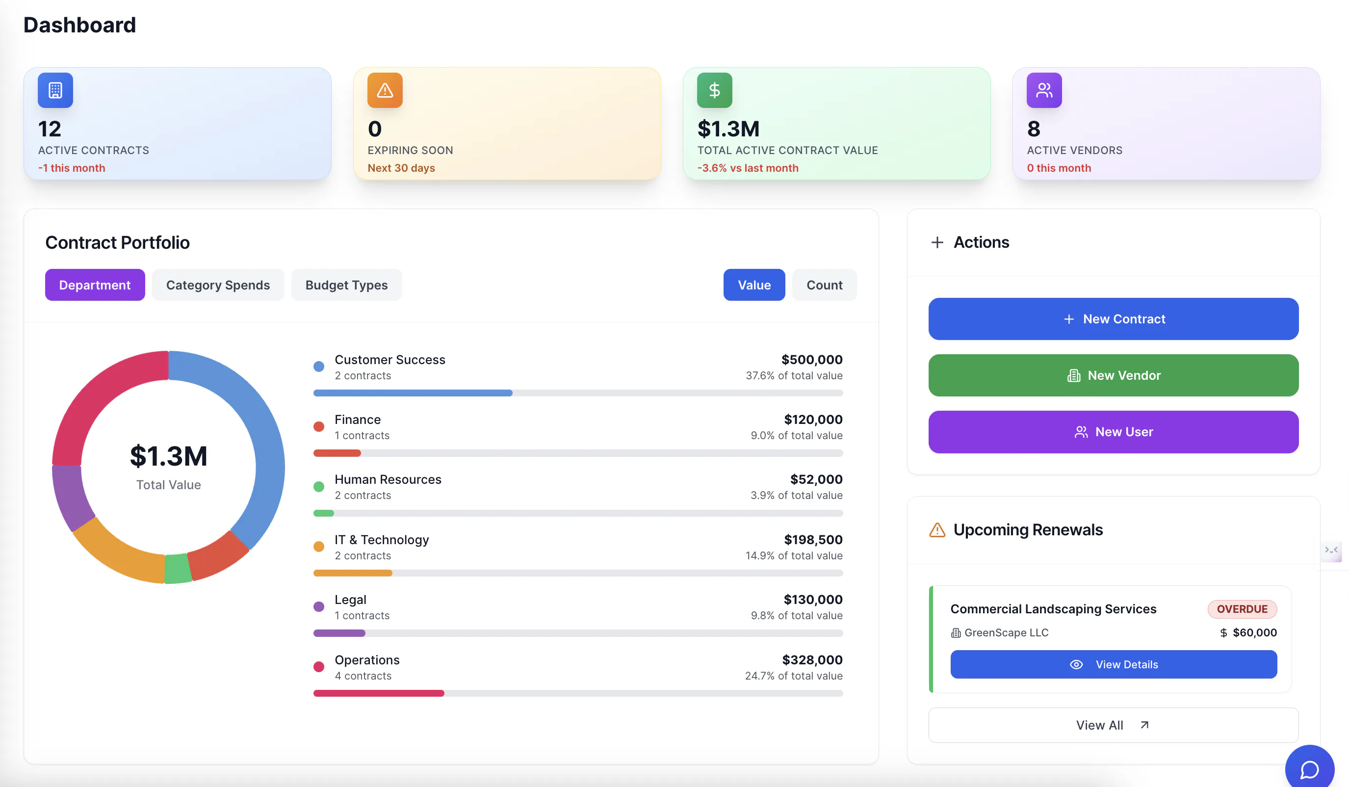The width and height of the screenshot is (1349, 787).
Task: Click the Total Active Contract Value card
Action: click(x=837, y=124)
